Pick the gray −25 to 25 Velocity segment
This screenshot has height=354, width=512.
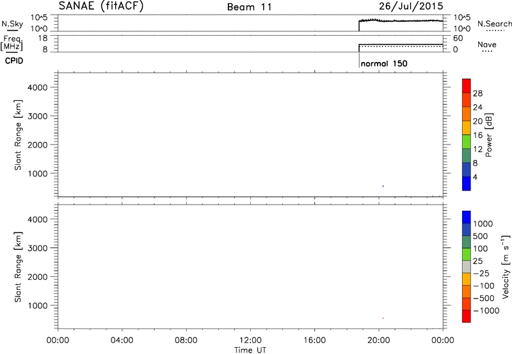(467, 266)
